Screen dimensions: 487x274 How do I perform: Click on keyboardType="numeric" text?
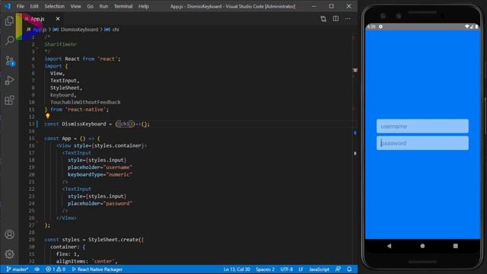[x=100, y=174]
